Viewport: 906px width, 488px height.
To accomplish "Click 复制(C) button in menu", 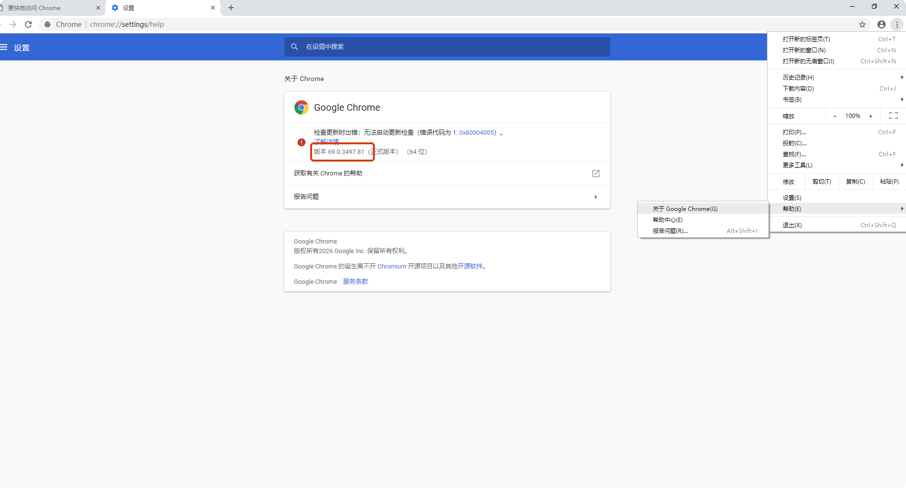I will coord(855,182).
